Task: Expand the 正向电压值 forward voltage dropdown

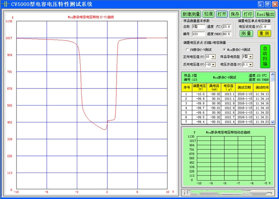Action: 214,57
